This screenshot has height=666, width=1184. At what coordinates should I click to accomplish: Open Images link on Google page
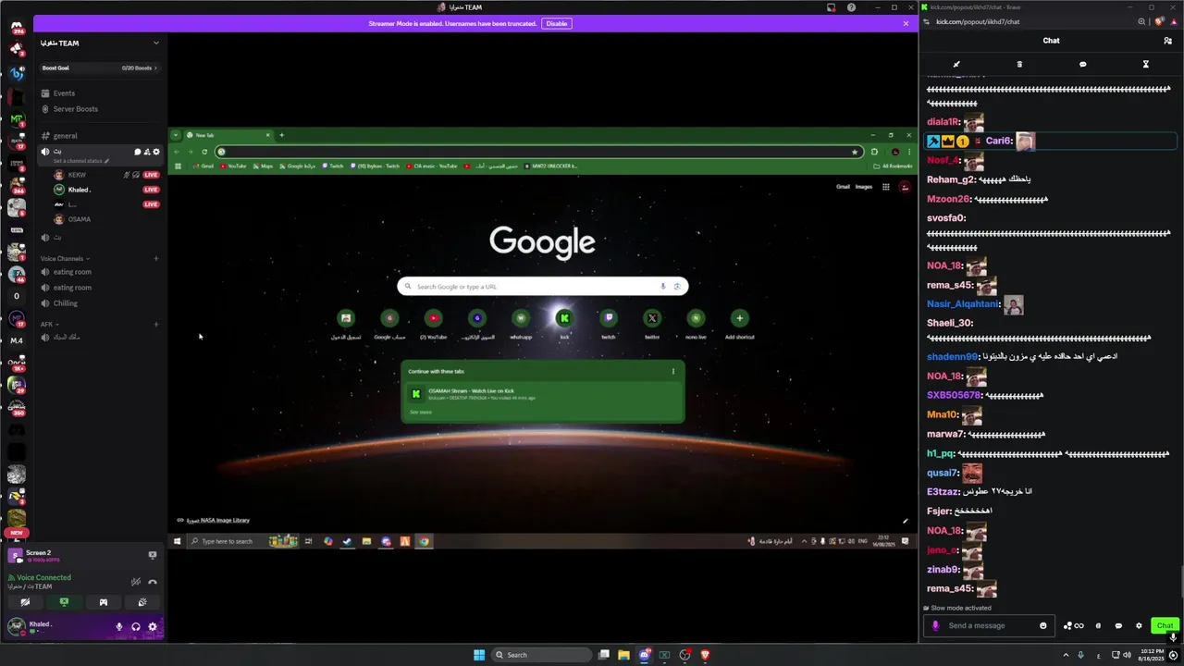pyautogui.click(x=863, y=187)
